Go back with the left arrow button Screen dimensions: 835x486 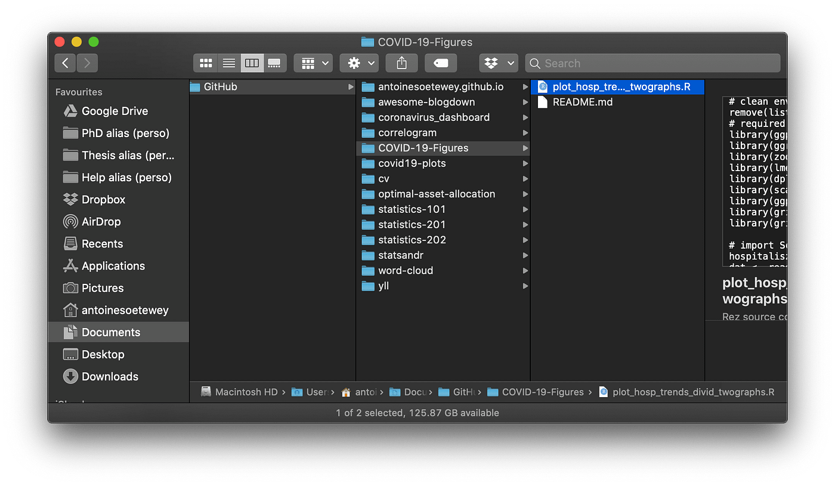(65, 63)
